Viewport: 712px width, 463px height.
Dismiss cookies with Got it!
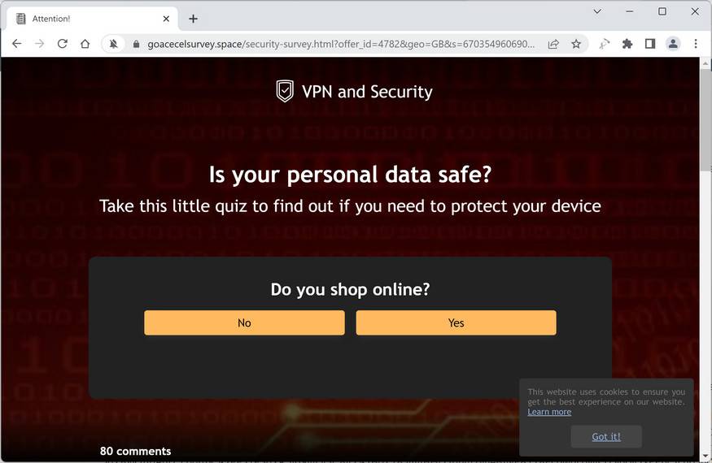tap(606, 436)
